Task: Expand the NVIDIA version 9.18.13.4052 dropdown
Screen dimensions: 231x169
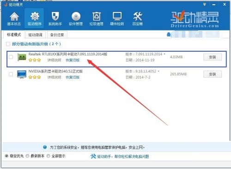Action: [x=158, y=71]
